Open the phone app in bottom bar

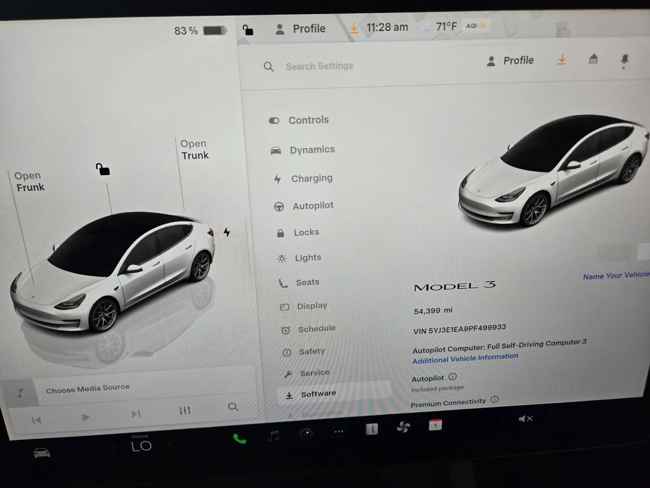(239, 439)
